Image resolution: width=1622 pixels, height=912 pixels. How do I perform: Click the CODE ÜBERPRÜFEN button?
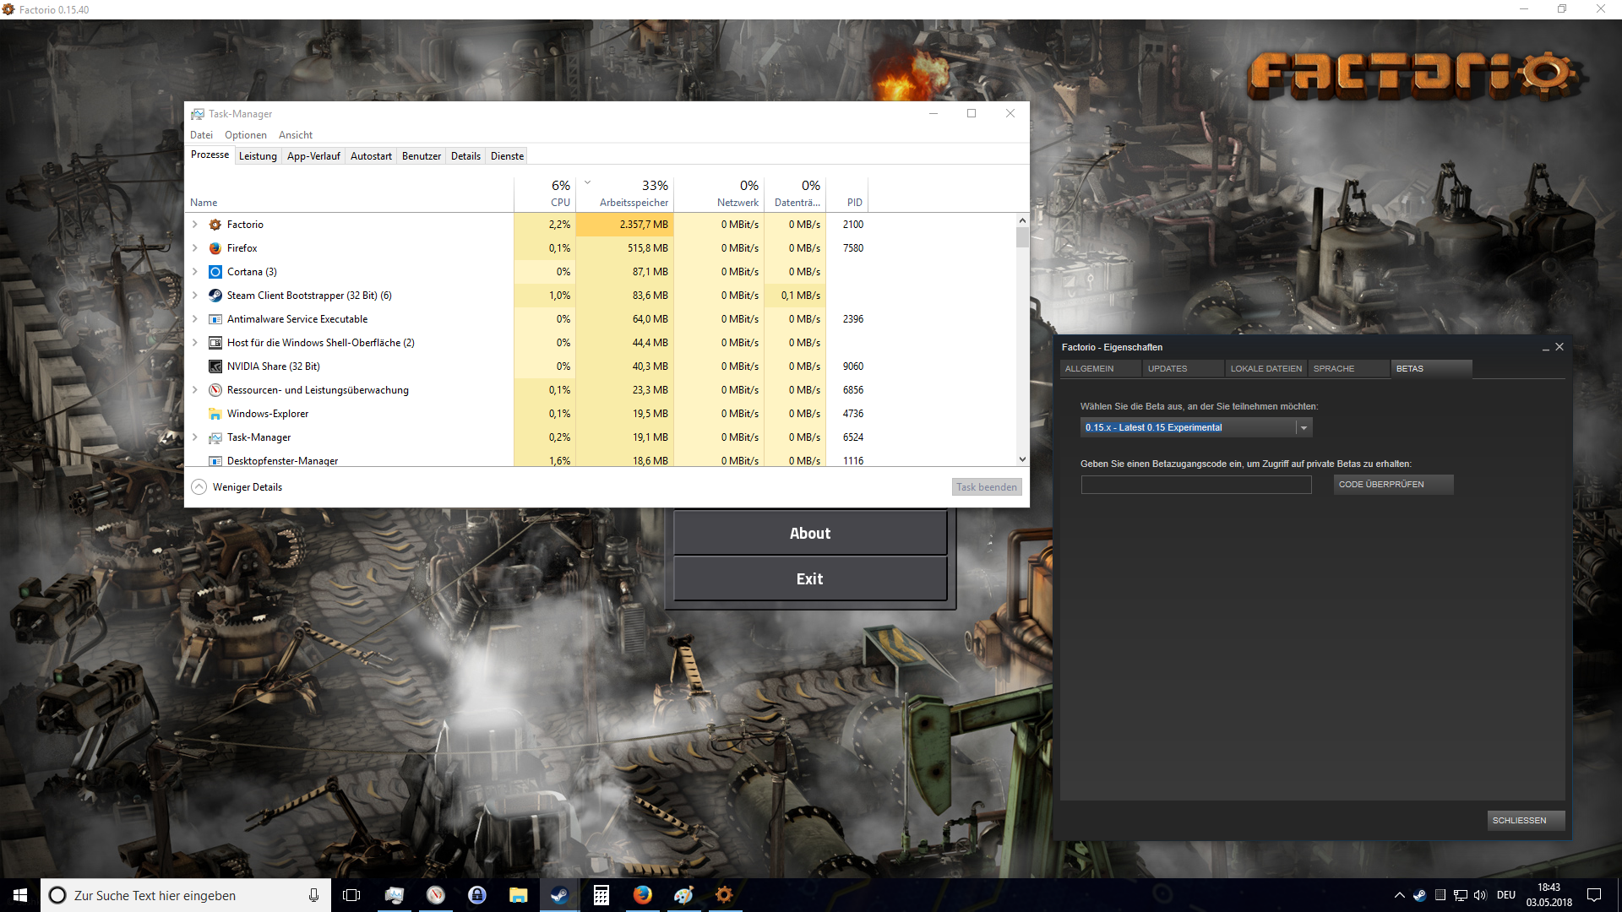point(1393,485)
